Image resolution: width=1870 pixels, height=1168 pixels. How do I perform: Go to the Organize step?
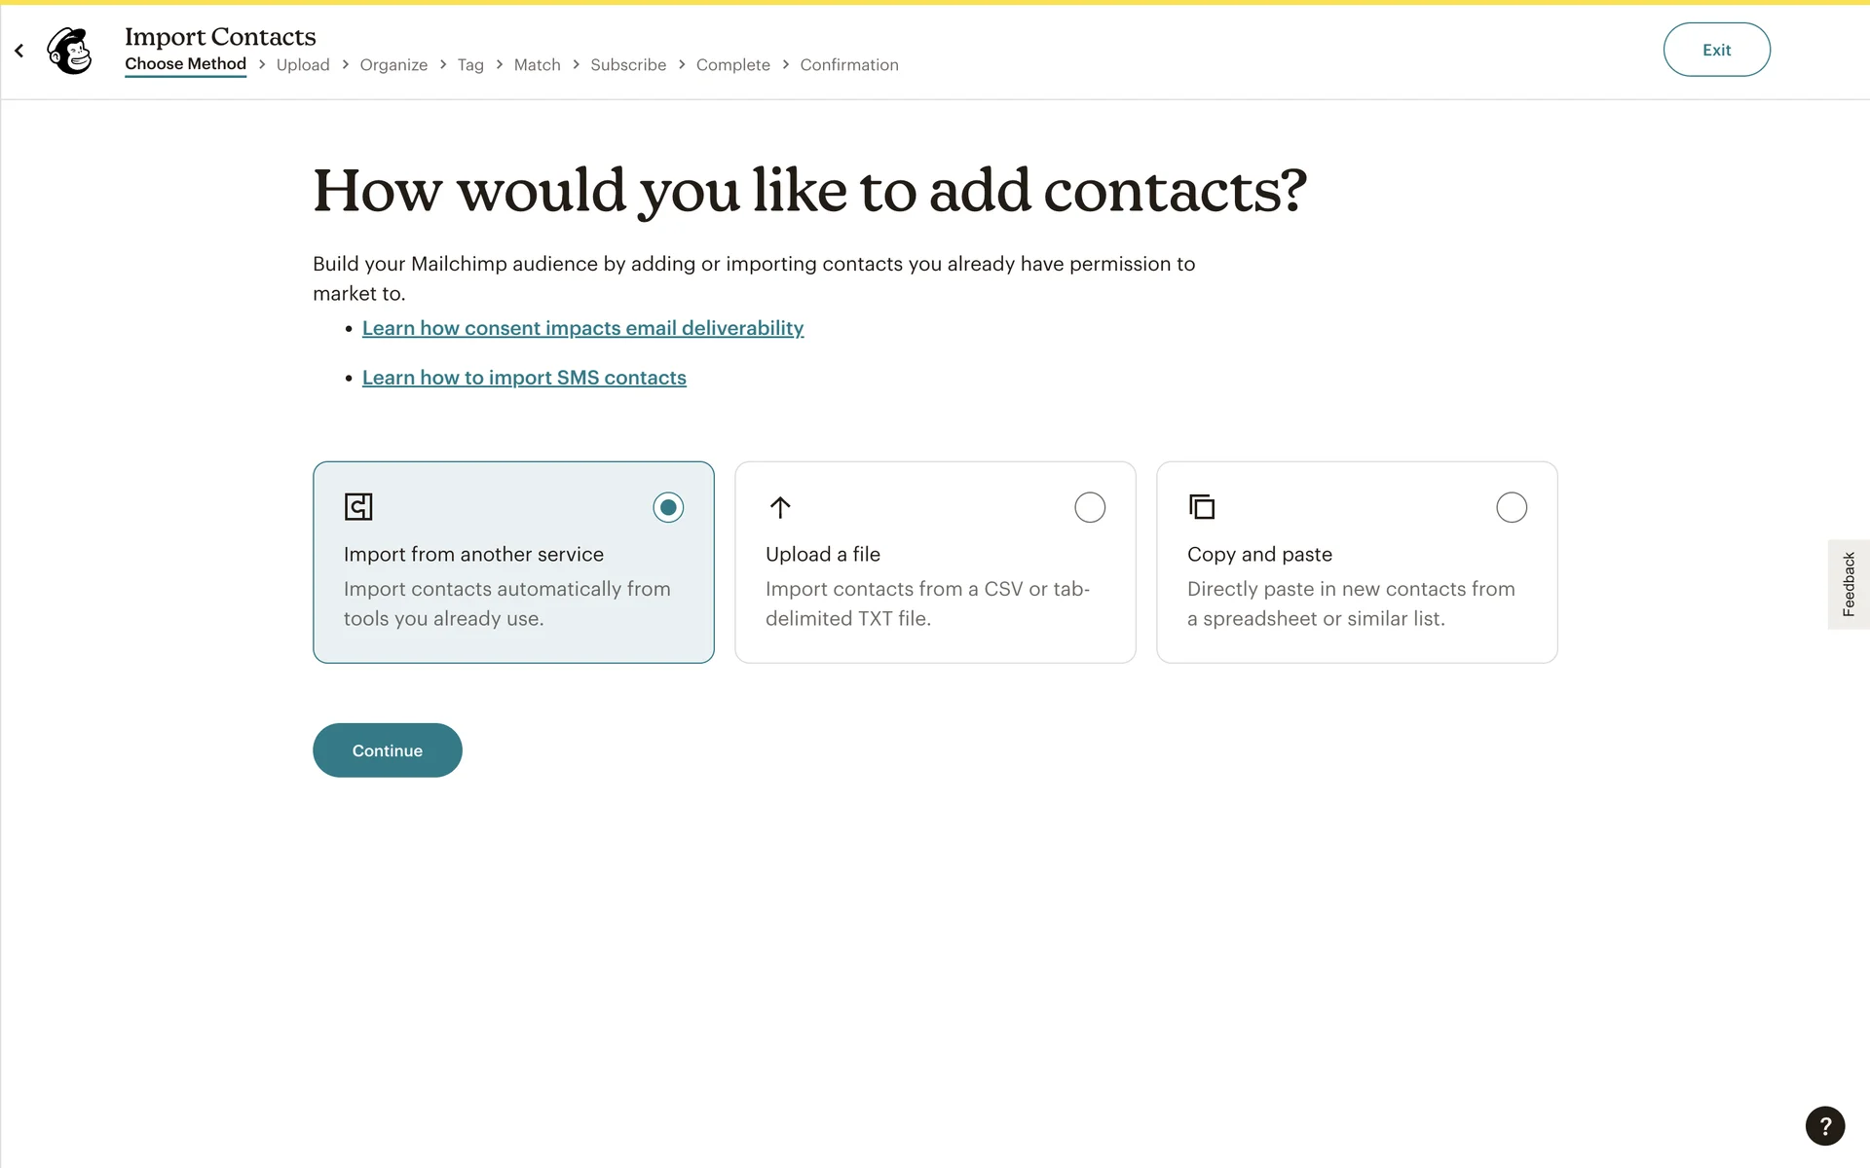pos(393,65)
